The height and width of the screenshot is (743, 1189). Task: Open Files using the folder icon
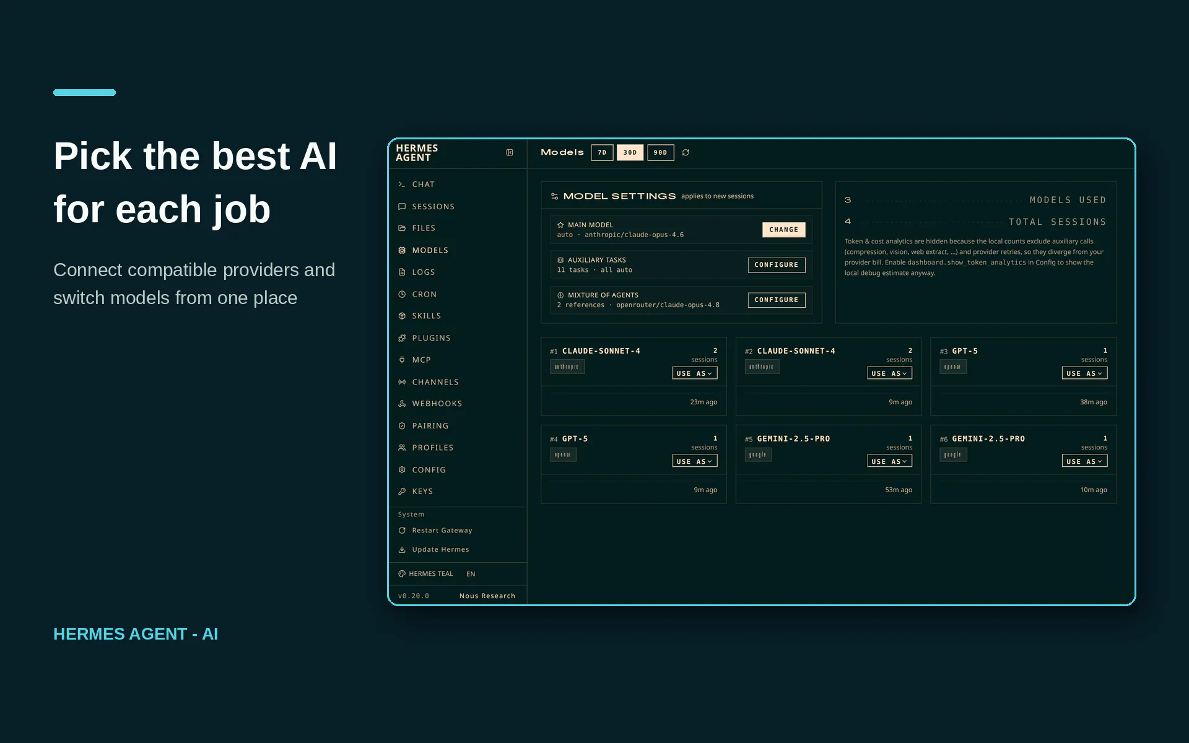coord(402,228)
